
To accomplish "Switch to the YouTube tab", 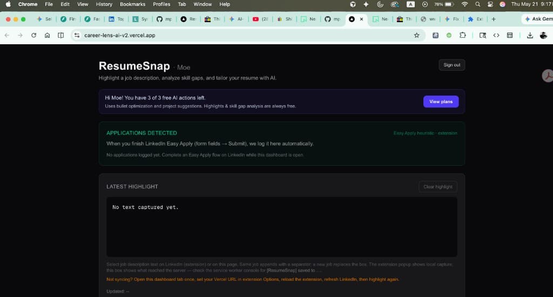I will [261, 19].
